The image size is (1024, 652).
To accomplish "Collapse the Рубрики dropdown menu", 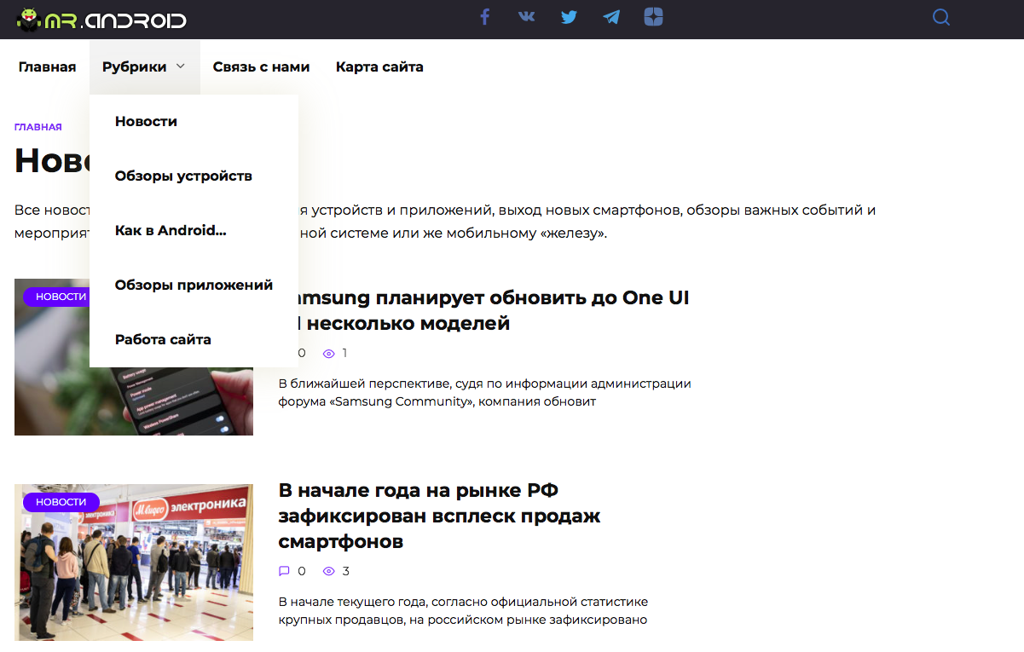I will click(143, 67).
